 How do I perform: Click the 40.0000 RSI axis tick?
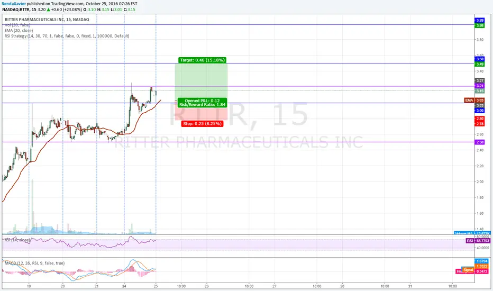(482, 248)
